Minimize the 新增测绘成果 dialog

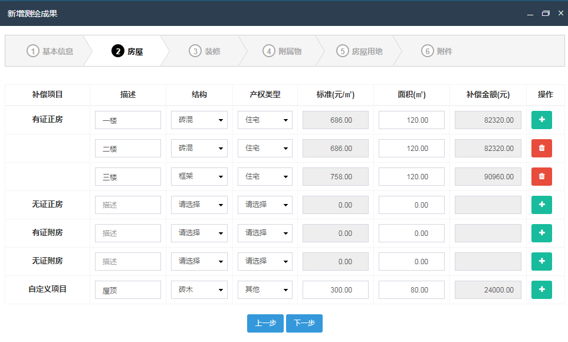[530, 14]
